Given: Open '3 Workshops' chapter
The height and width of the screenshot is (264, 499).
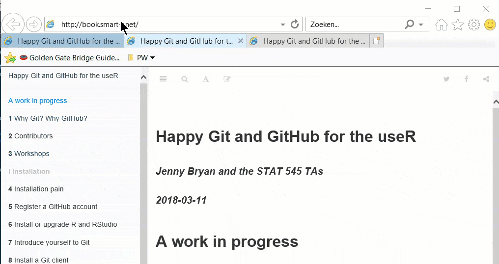Looking at the screenshot, I should (29, 154).
